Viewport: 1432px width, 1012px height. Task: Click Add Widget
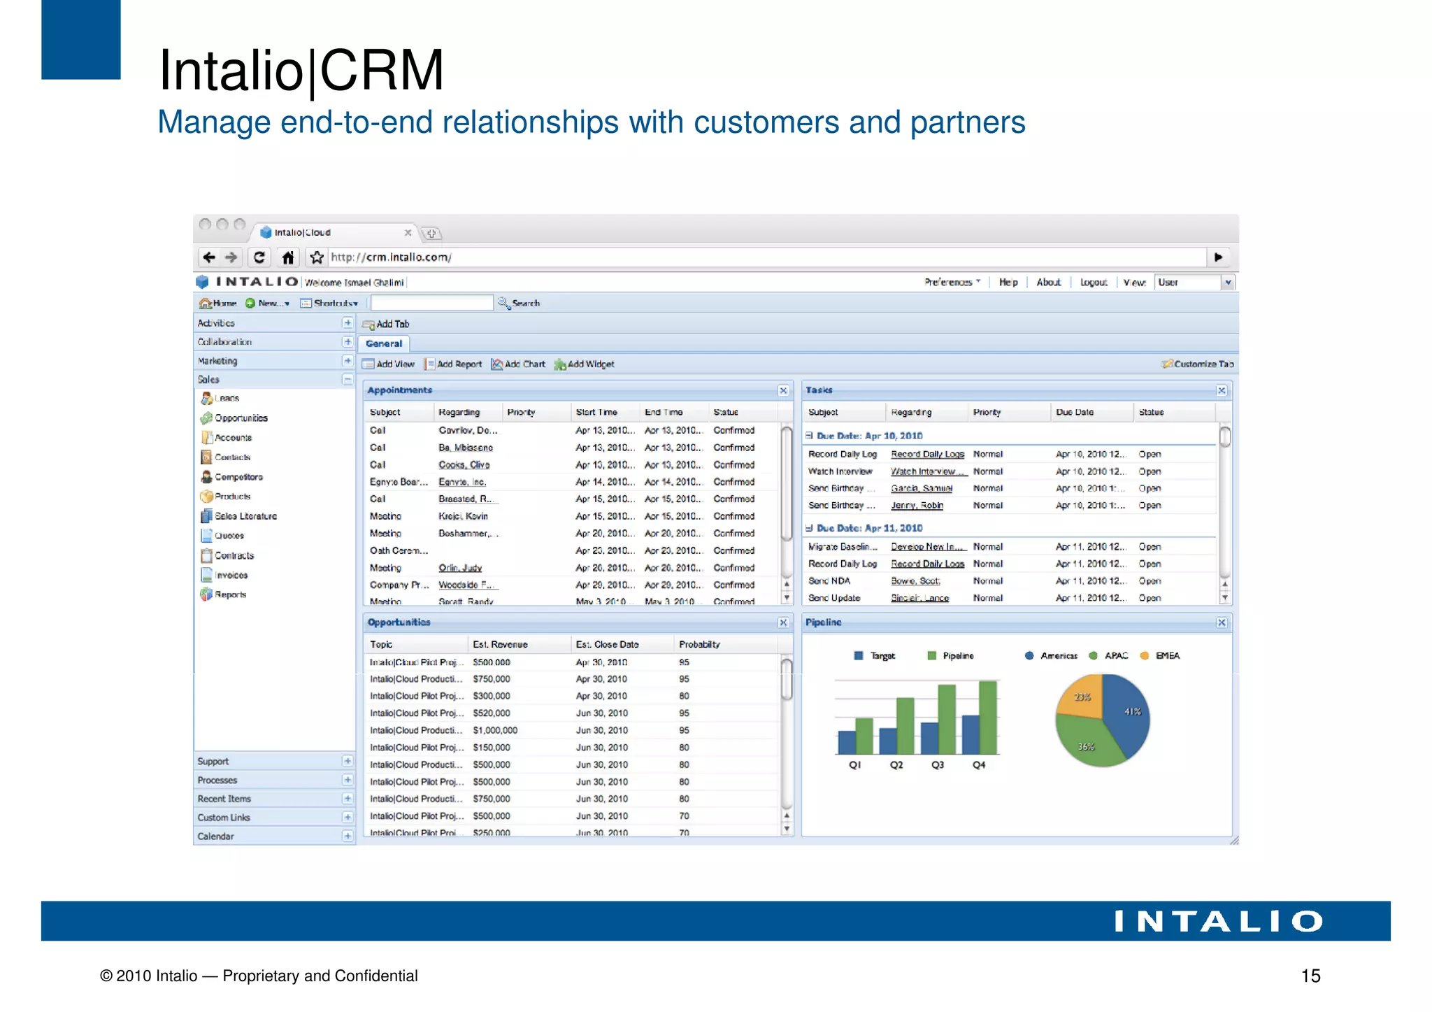(x=585, y=364)
